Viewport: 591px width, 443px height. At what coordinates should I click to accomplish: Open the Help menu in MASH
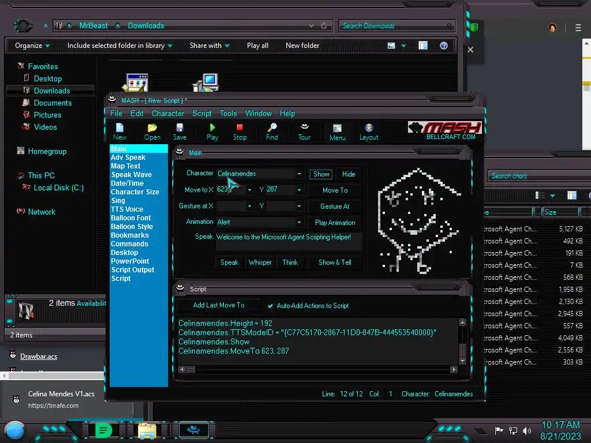click(x=287, y=114)
